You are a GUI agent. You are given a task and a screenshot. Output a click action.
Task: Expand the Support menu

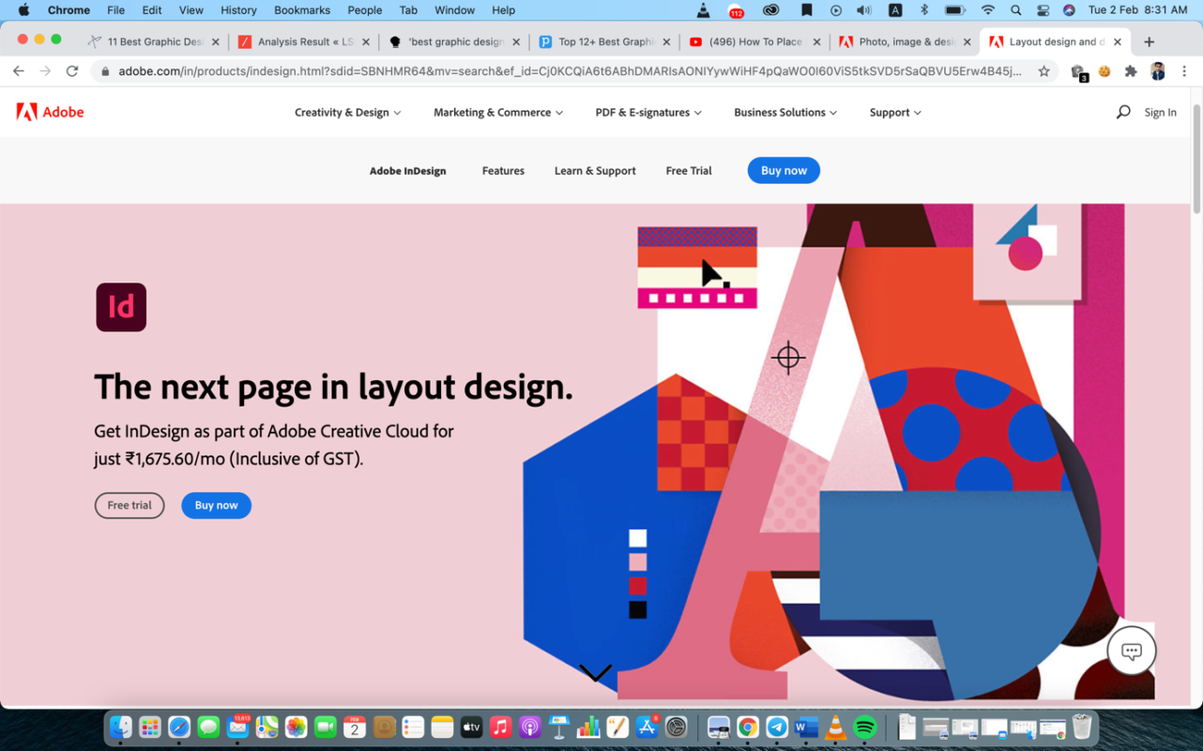[895, 113]
